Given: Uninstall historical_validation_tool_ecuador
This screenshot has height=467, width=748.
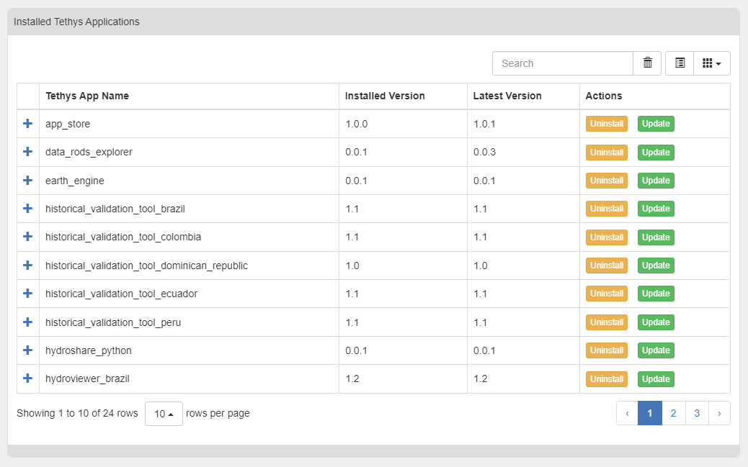Looking at the screenshot, I should click(x=606, y=293).
